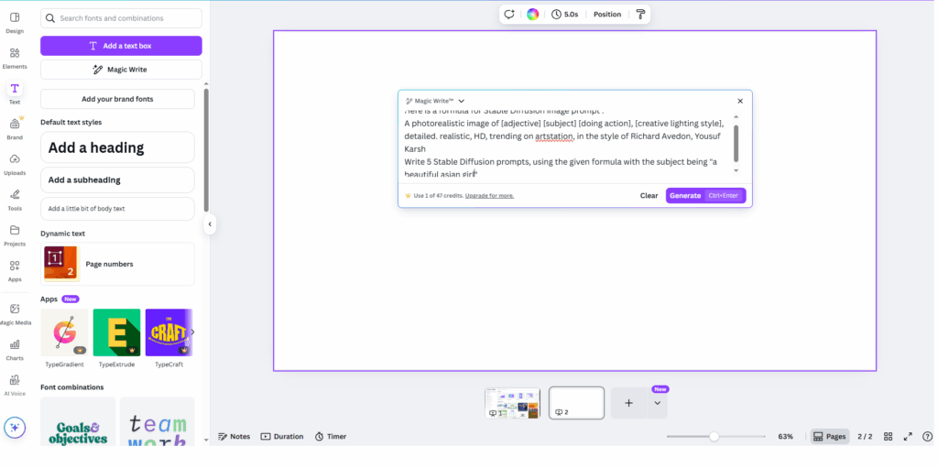Open the Projects sidebar panel
This screenshot has height=468, width=938.
point(15,234)
